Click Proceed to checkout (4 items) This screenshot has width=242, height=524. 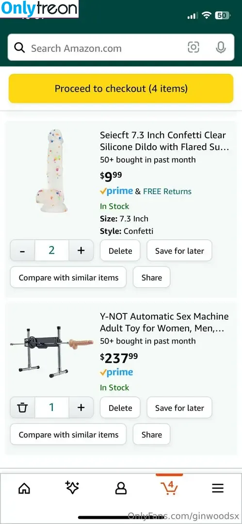click(121, 89)
